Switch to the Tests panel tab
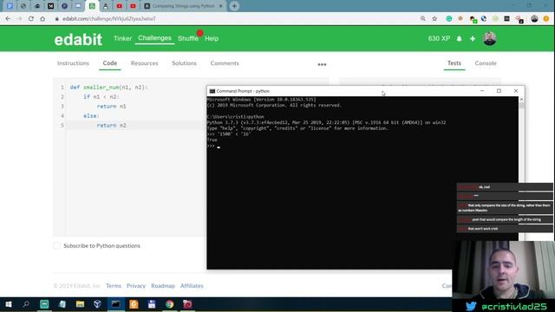The width and height of the screenshot is (555, 312). pyautogui.click(x=454, y=63)
